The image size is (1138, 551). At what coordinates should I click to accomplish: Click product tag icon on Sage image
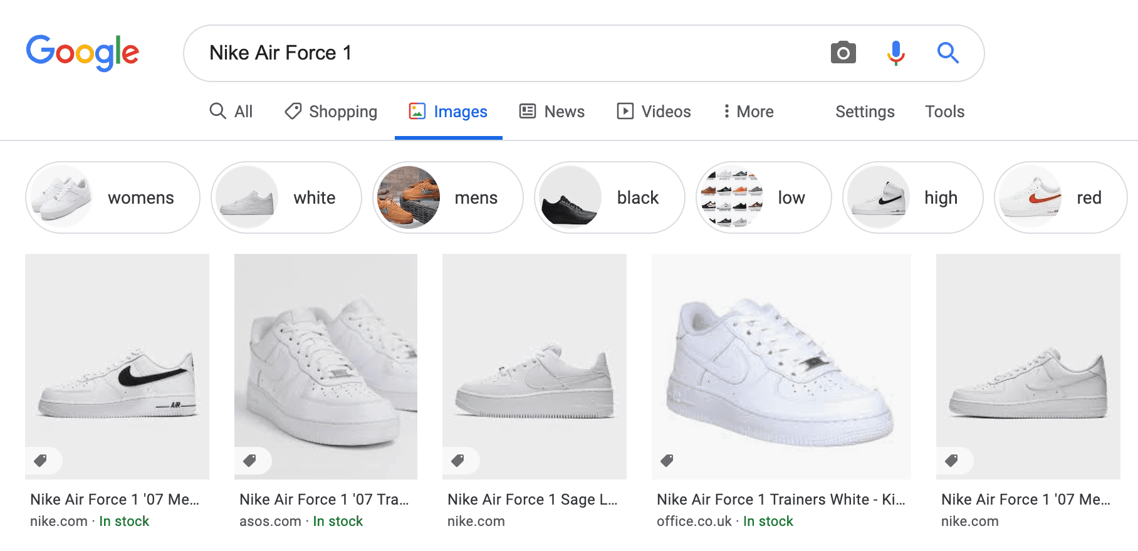[x=458, y=461]
